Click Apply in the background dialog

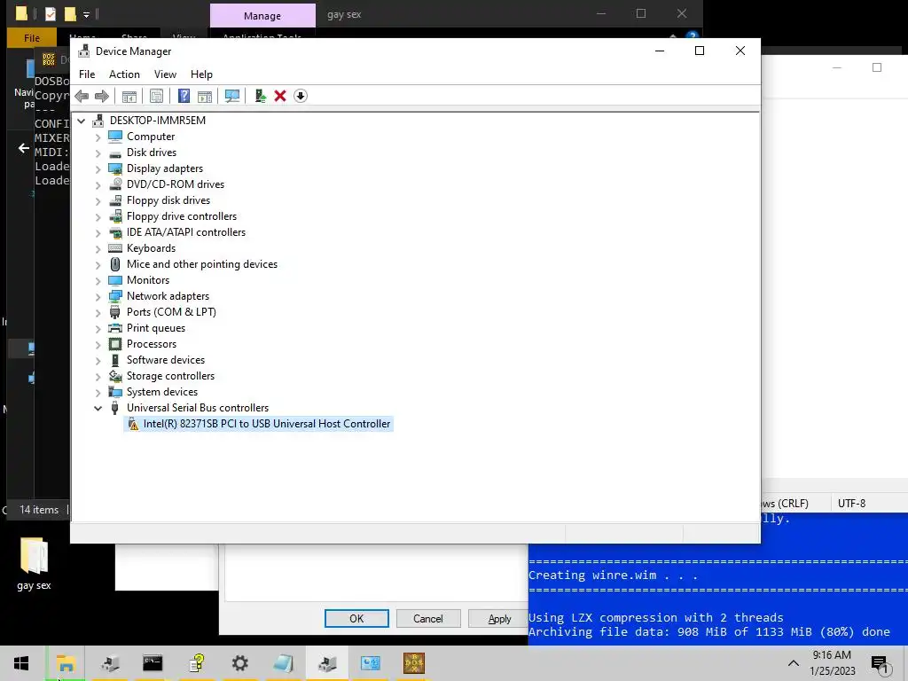click(499, 618)
